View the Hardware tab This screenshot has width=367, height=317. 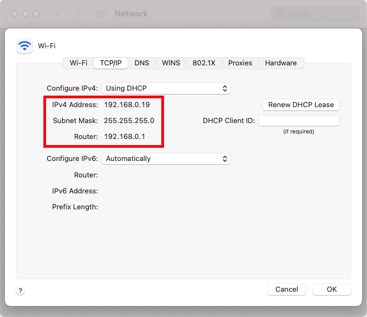[280, 63]
